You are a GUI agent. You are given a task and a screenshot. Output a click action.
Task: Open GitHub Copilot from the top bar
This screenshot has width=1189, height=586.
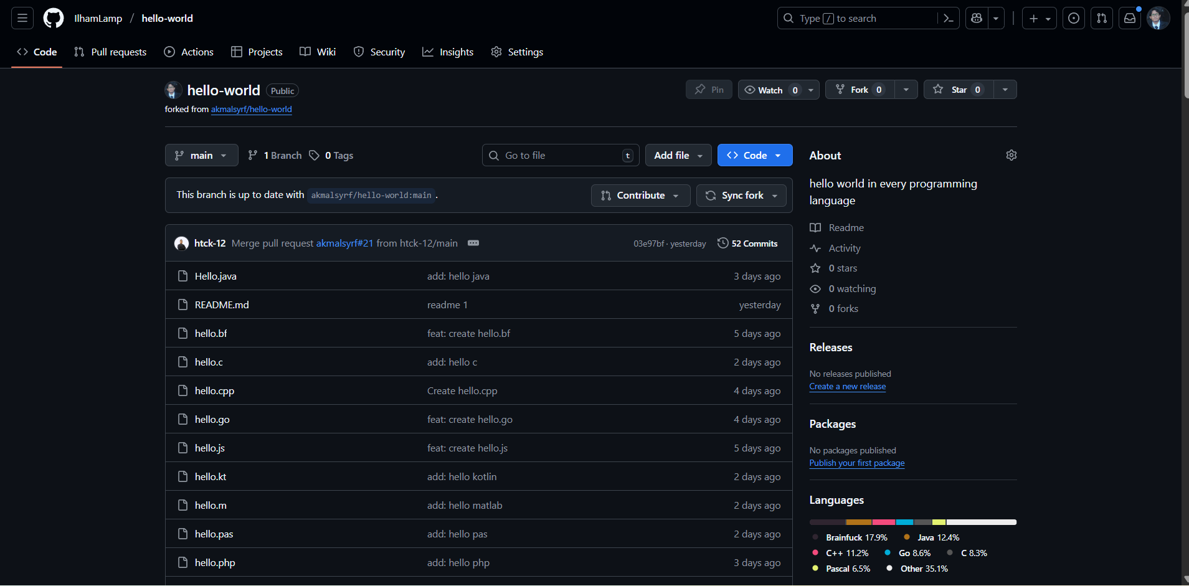pos(976,18)
